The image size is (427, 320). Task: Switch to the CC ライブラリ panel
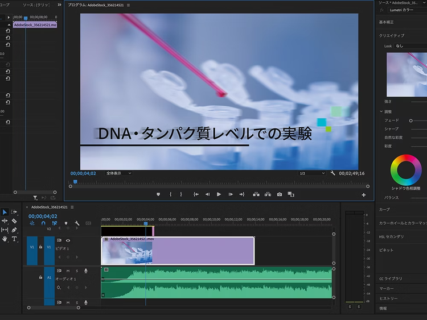tap(391, 279)
